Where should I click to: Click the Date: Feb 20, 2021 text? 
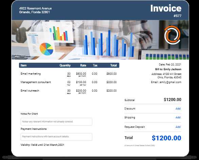coord(170,64)
